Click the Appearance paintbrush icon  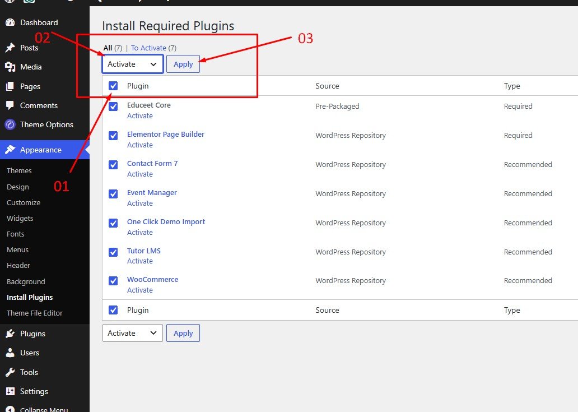(x=10, y=150)
